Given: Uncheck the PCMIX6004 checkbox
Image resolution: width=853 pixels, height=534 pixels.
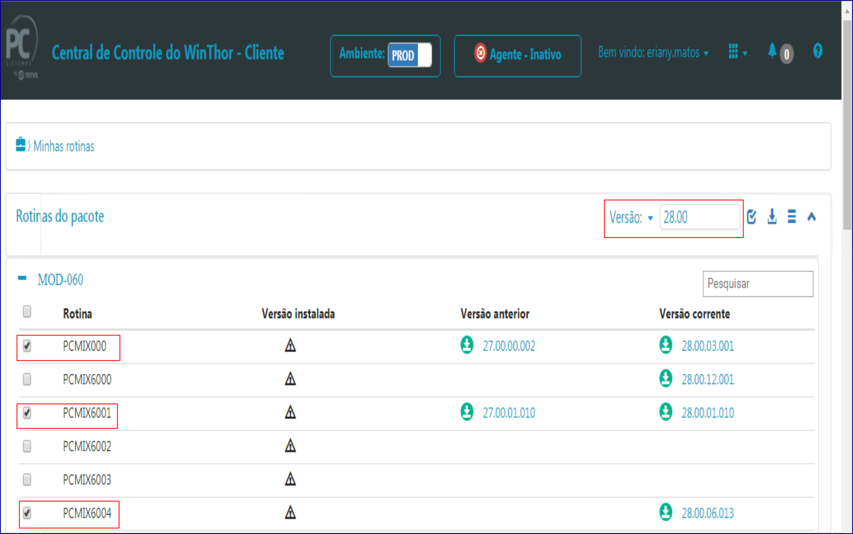Looking at the screenshot, I should 27,513.
